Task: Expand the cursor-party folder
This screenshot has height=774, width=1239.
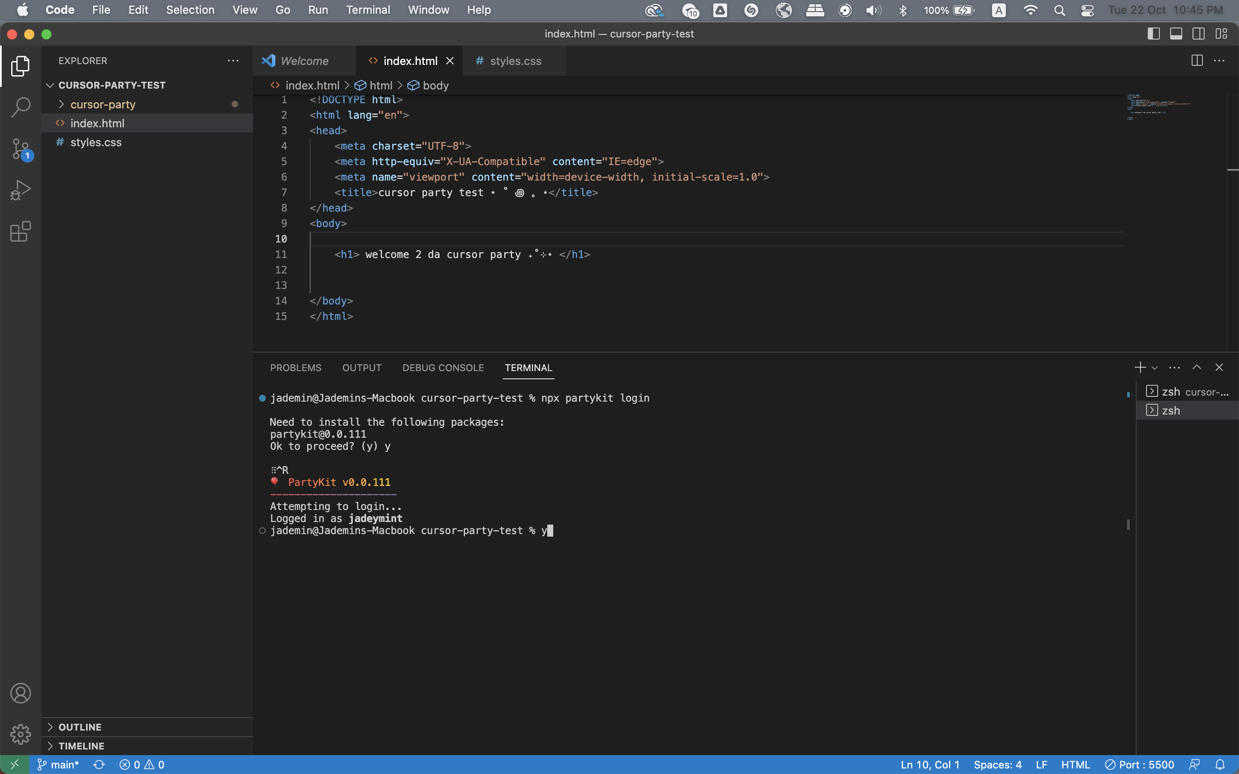Action: tap(103, 104)
